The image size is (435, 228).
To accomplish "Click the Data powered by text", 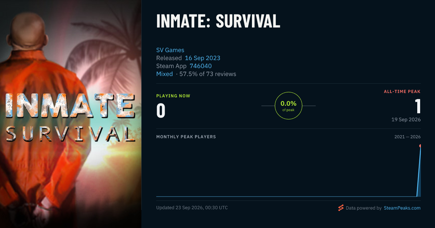I will point(364,208).
